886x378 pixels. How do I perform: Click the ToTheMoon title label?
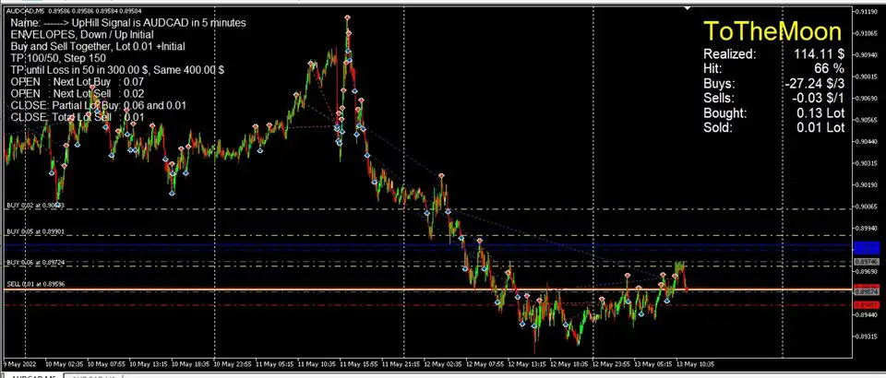(772, 31)
